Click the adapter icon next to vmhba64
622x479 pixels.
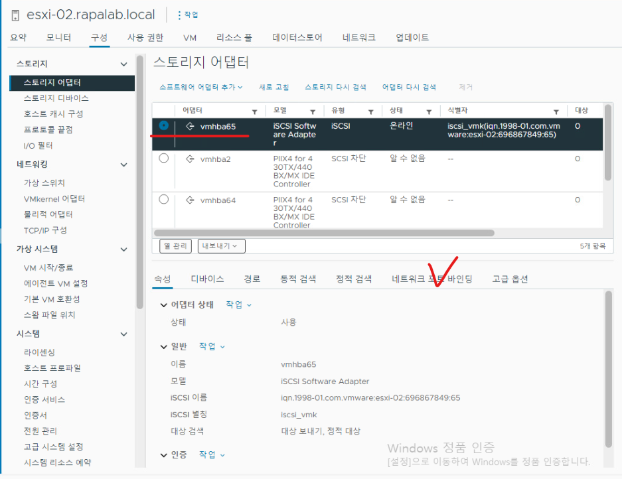[190, 200]
